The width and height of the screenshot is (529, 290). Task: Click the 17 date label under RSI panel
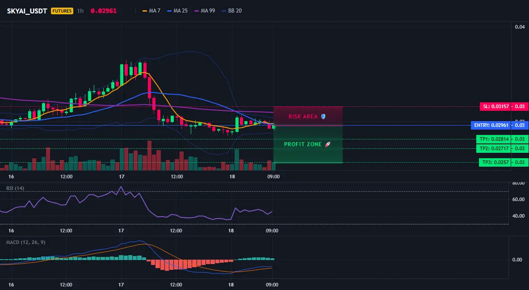121,231
